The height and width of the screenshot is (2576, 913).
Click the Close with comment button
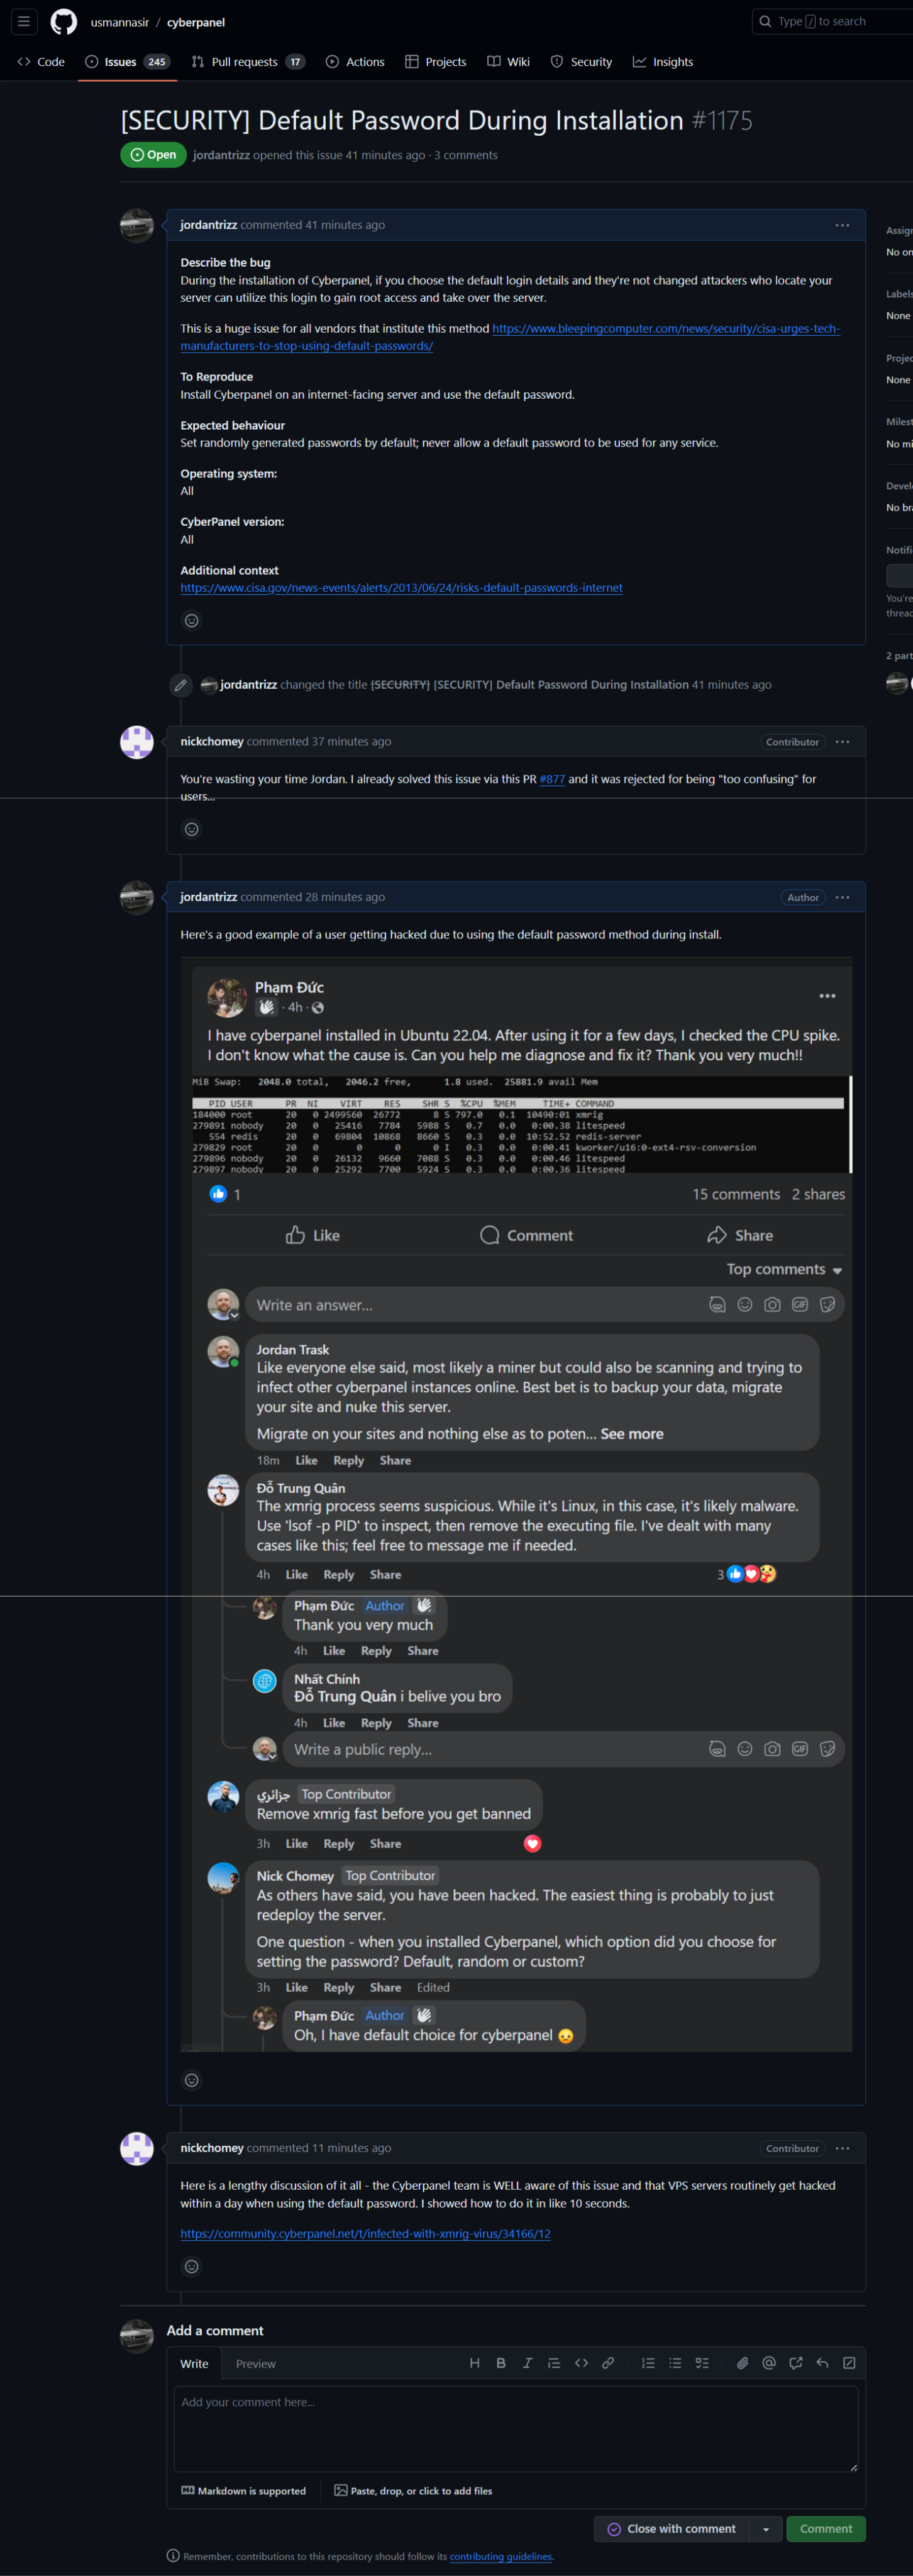(672, 2529)
